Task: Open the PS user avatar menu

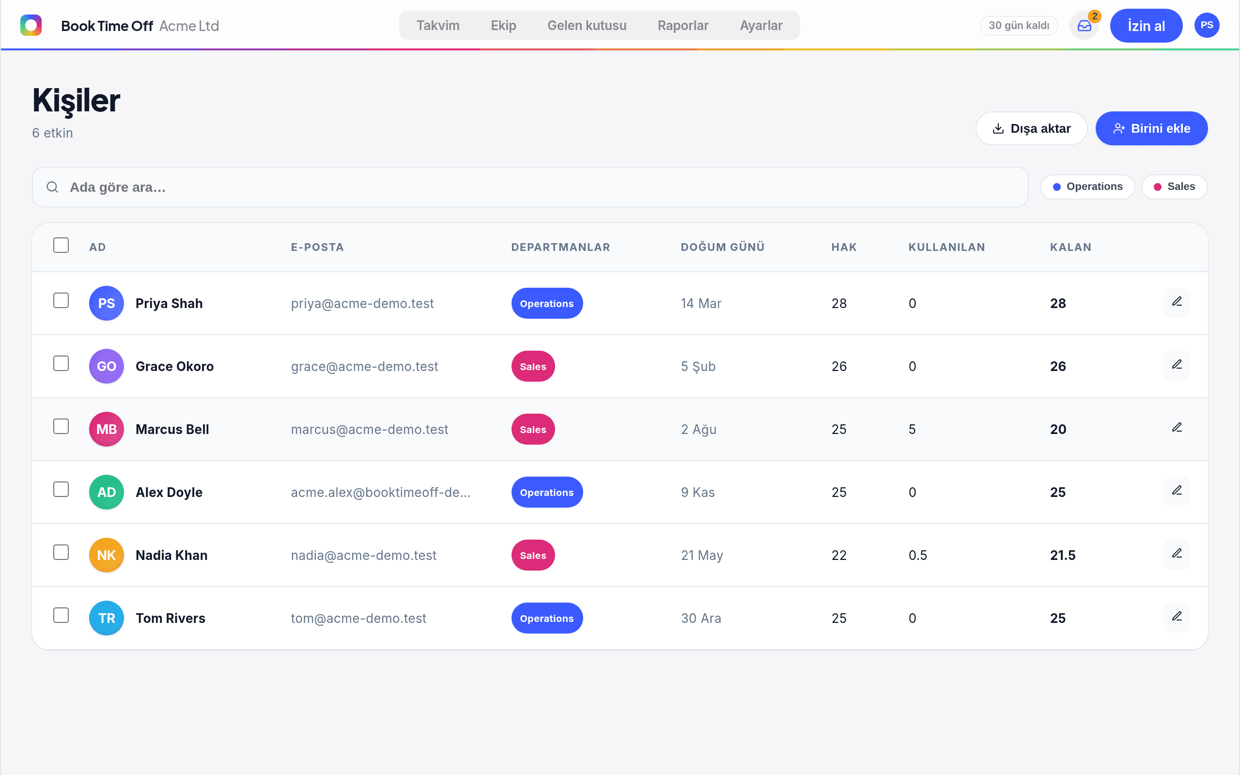Action: click(x=1207, y=25)
